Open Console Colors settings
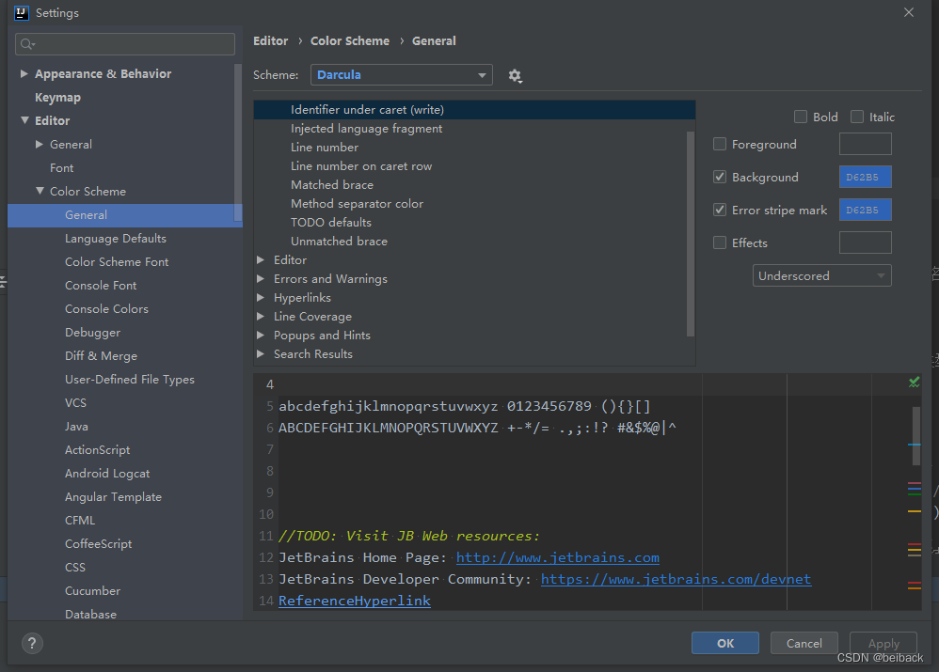The width and height of the screenshot is (939, 672). click(x=106, y=309)
